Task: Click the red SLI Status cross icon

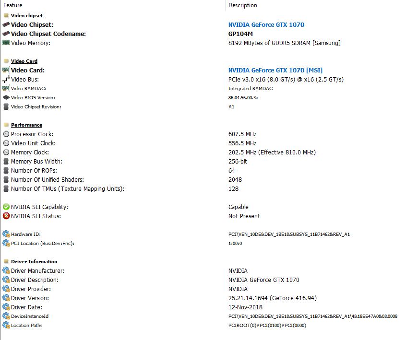Action: click(x=6, y=216)
